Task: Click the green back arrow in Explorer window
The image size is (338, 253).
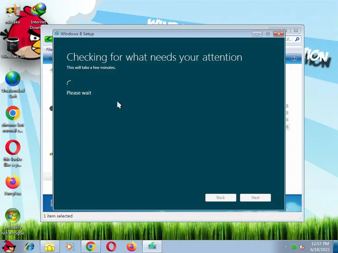Action: tap(49, 39)
